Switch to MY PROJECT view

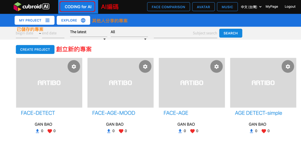[35, 20]
